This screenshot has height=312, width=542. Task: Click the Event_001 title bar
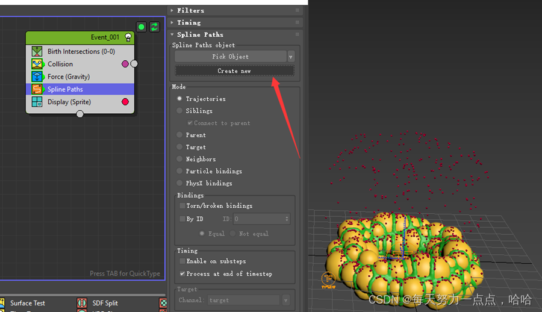[x=80, y=37]
